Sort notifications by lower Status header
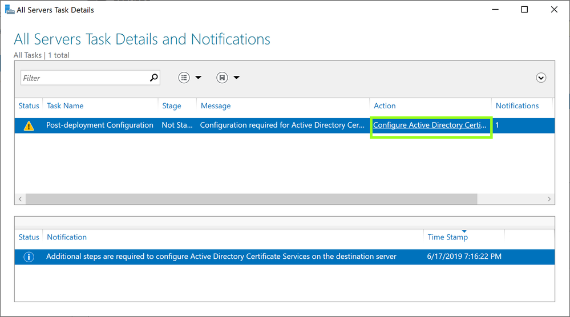The image size is (570, 317). pyautogui.click(x=29, y=237)
